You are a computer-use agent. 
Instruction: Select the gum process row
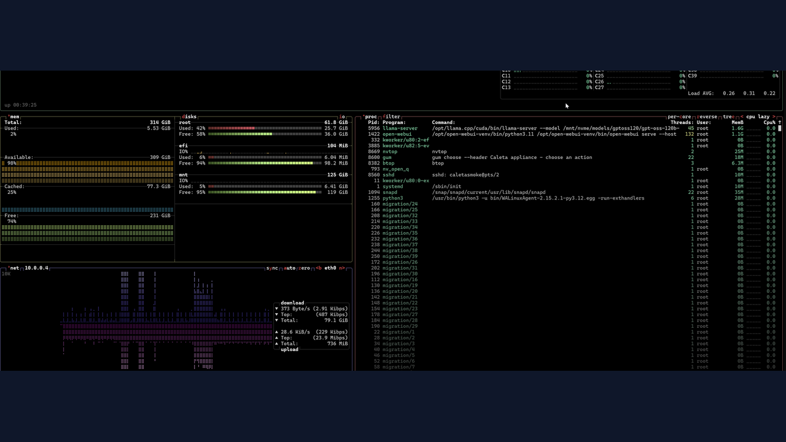pos(571,157)
